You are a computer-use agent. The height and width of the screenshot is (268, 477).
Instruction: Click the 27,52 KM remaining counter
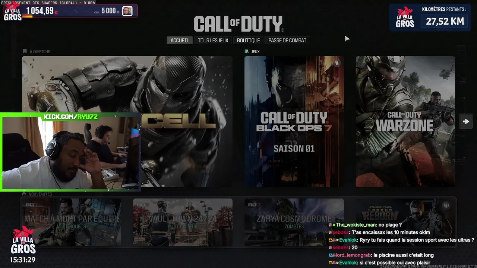pyautogui.click(x=445, y=21)
